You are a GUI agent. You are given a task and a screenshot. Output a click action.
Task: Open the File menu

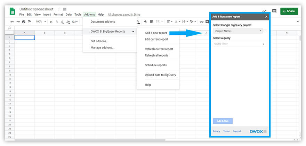pos(22,15)
